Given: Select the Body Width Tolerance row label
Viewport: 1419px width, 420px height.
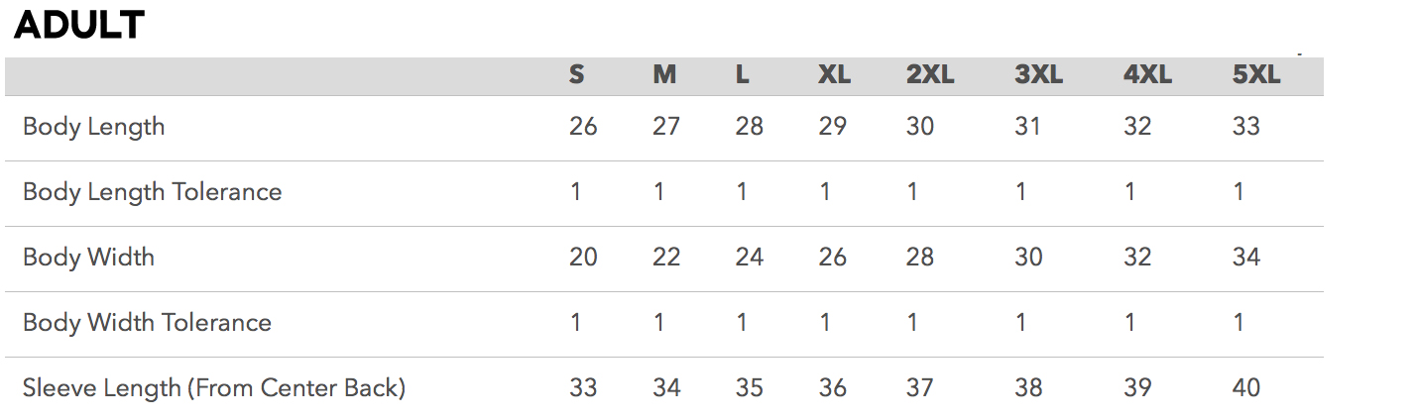Looking at the screenshot, I should coord(147,323).
